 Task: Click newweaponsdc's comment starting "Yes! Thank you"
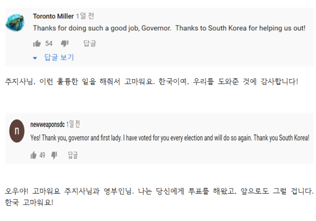point(170,138)
